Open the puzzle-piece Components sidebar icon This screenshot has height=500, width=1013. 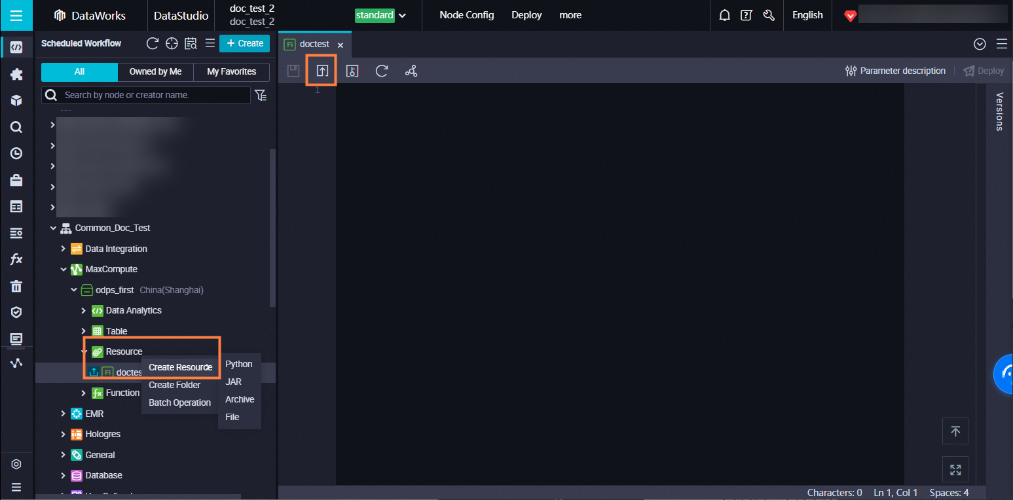pos(16,74)
